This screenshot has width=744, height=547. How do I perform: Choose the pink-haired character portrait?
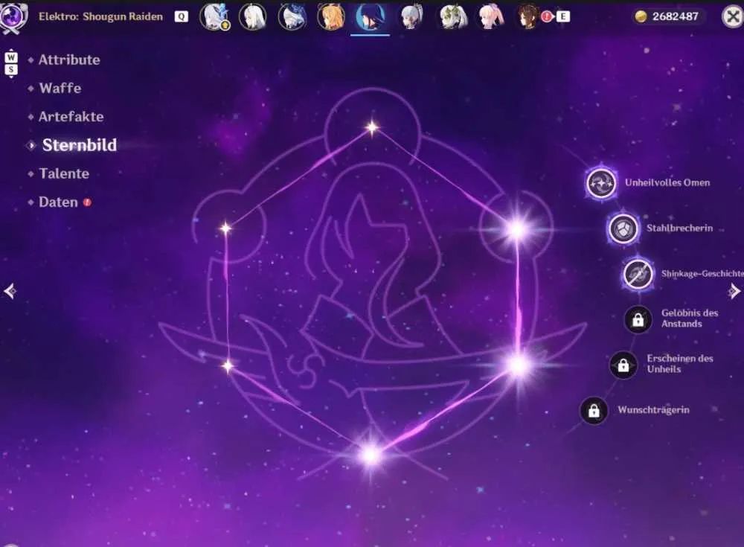tap(490, 16)
